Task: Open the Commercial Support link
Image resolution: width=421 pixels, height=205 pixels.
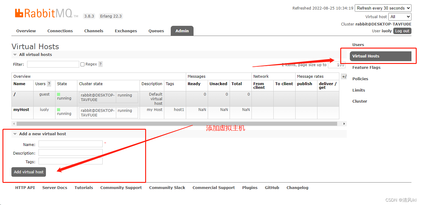Action: click(x=214, y=187)
